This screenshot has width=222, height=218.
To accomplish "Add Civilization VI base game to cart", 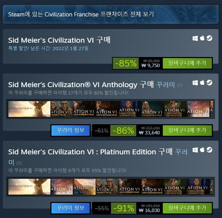I will [187, 63].
